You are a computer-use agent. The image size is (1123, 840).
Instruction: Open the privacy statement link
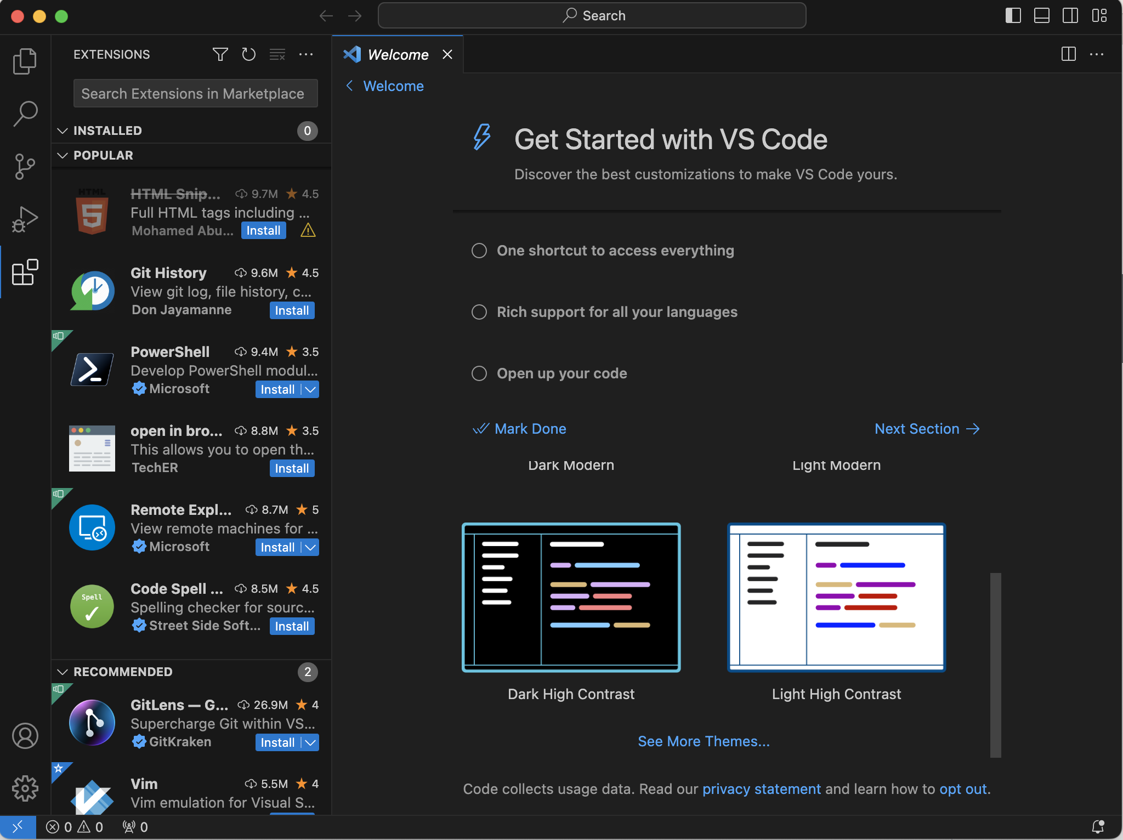point(762,789)
